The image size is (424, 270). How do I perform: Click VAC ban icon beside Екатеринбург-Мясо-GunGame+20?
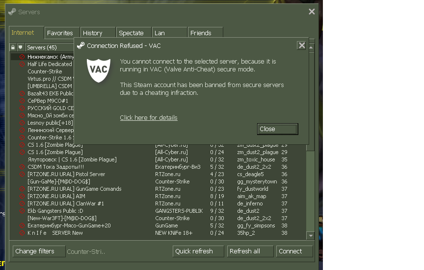click(22, 225)
